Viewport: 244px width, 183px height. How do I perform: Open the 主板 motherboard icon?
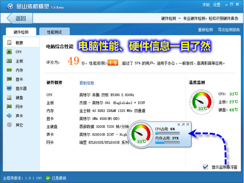click(9, 61)
